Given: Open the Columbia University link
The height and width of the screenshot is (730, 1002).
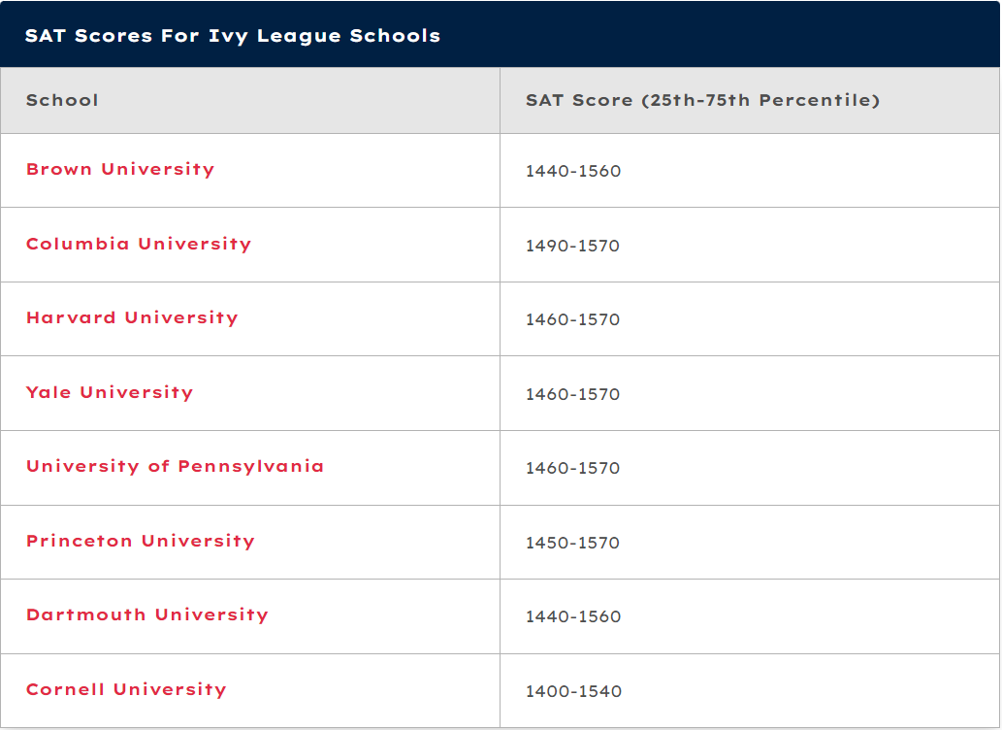Looking at the screenshot, I should click(x=139, y=244).
